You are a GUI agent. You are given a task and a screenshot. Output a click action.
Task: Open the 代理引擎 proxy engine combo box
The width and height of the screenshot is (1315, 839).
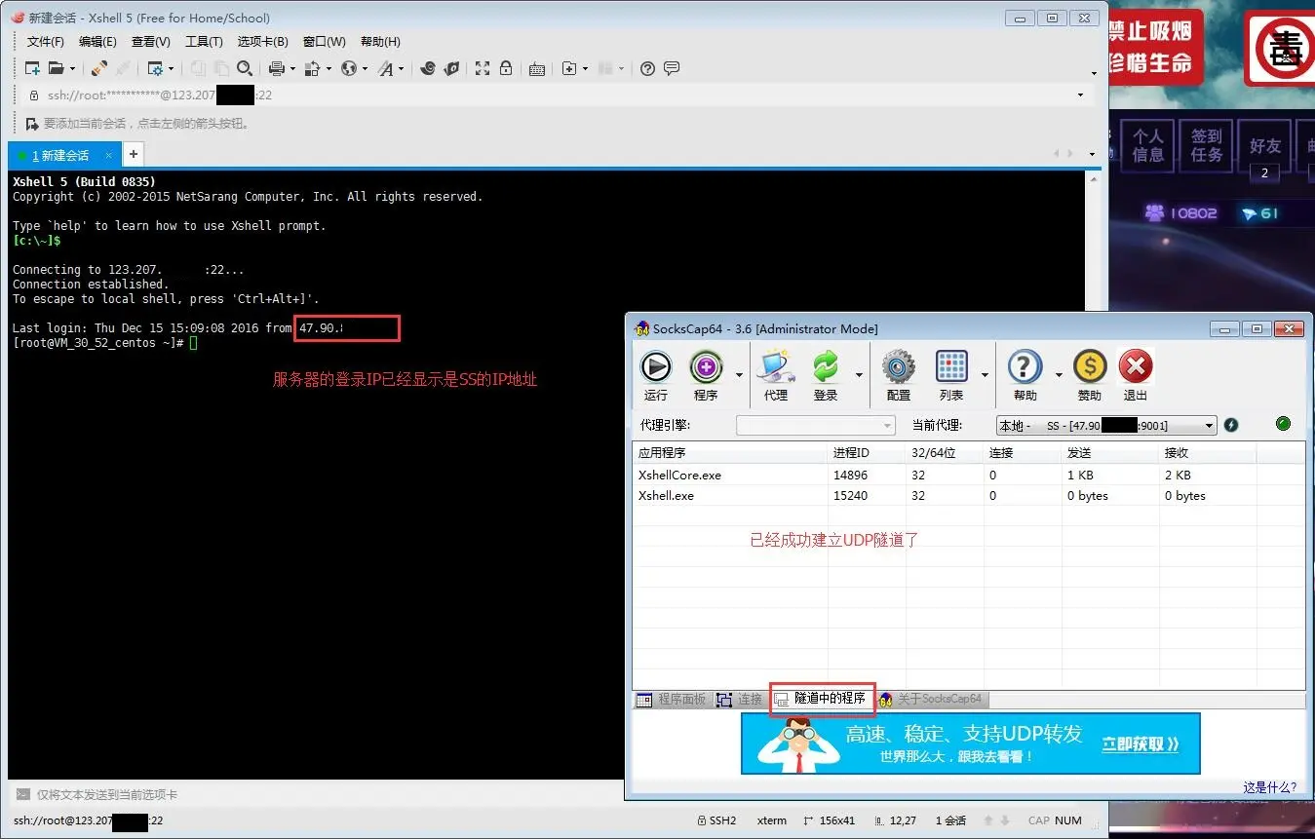point(815,425)
